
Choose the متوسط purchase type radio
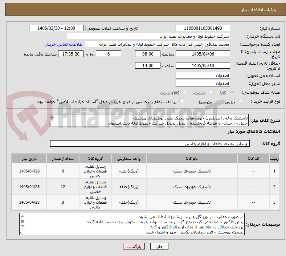(x=217, y=101)
